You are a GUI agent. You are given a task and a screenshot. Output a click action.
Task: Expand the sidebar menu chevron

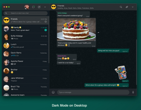(x=45, y=7)
